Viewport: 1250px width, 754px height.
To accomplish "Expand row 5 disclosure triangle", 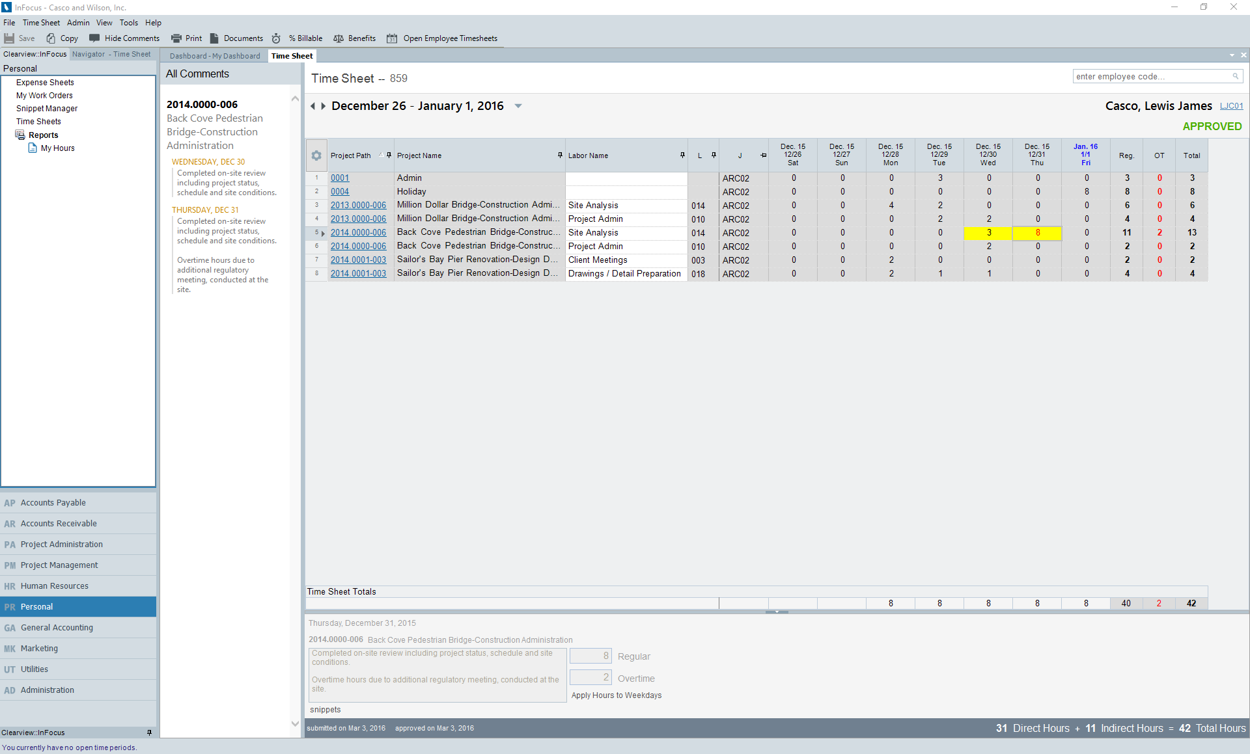I will pos(323,233).
